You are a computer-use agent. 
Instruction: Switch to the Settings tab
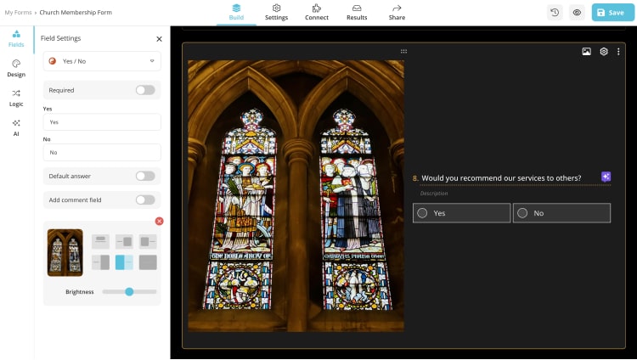click(276, 12)
